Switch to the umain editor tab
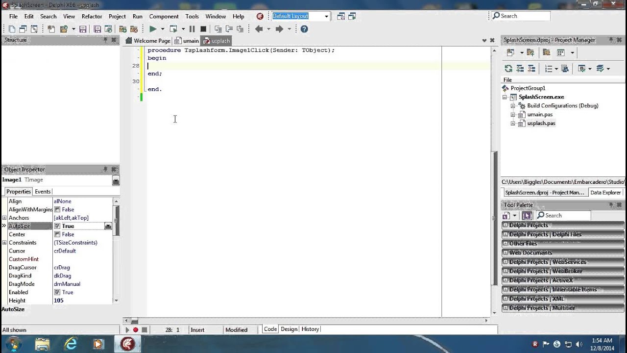The image size is (627, 353). point(187,41)
